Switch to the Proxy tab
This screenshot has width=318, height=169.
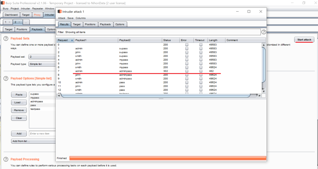pyautogui.click(x=37, y=15)
